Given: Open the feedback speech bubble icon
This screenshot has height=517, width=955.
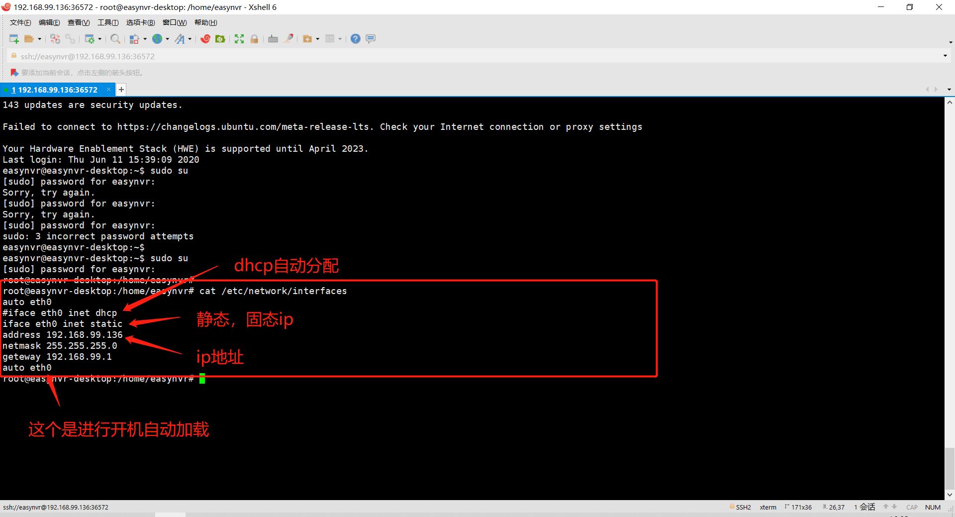Looking at the screenshot, I should (371, 39).
